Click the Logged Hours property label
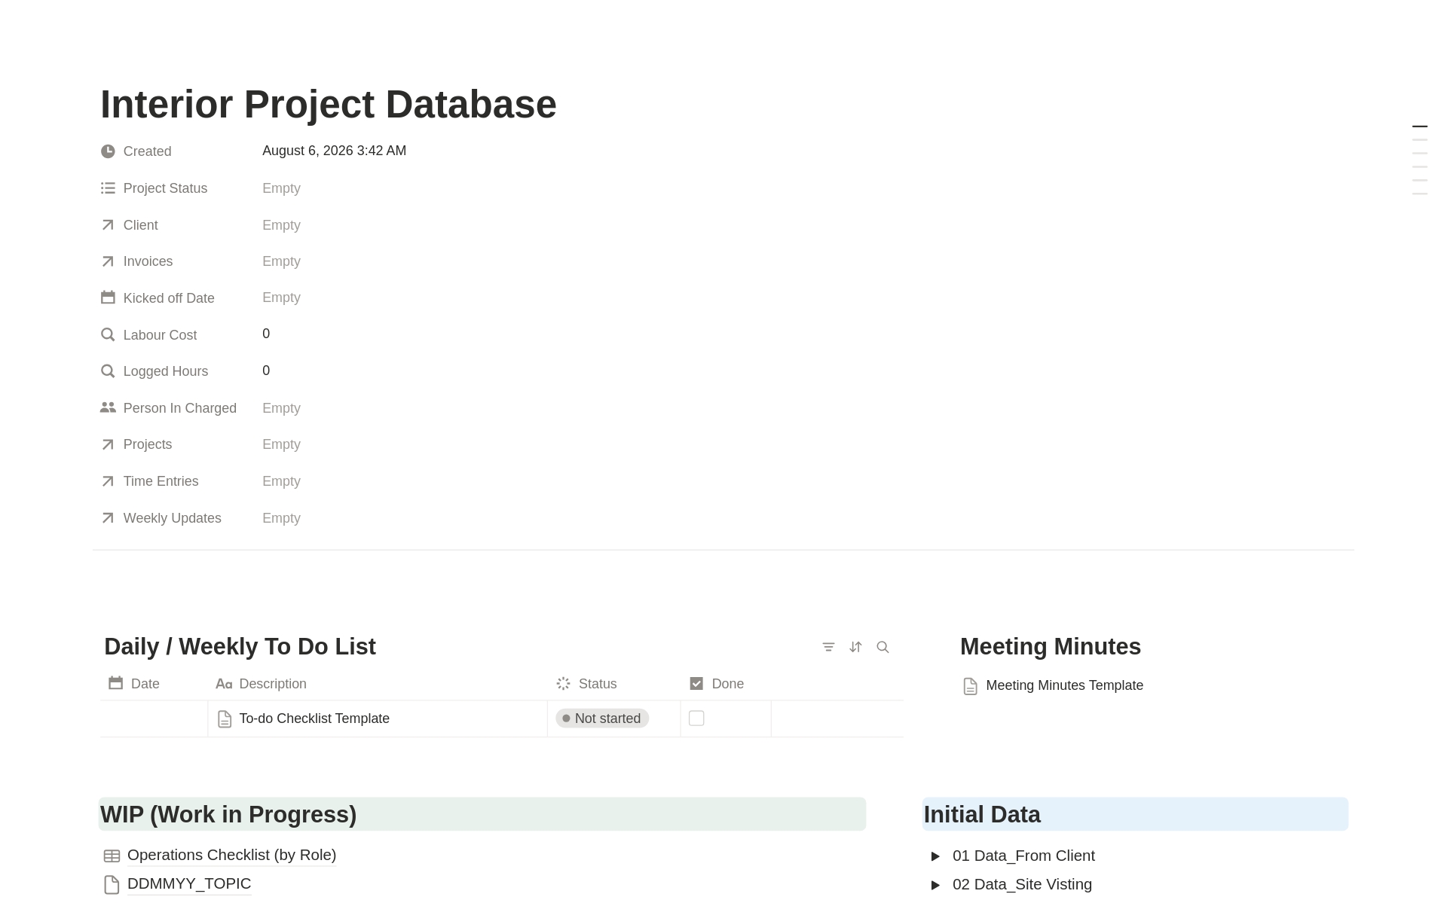This screenshot has width=1447, height=903. (166, 371)
